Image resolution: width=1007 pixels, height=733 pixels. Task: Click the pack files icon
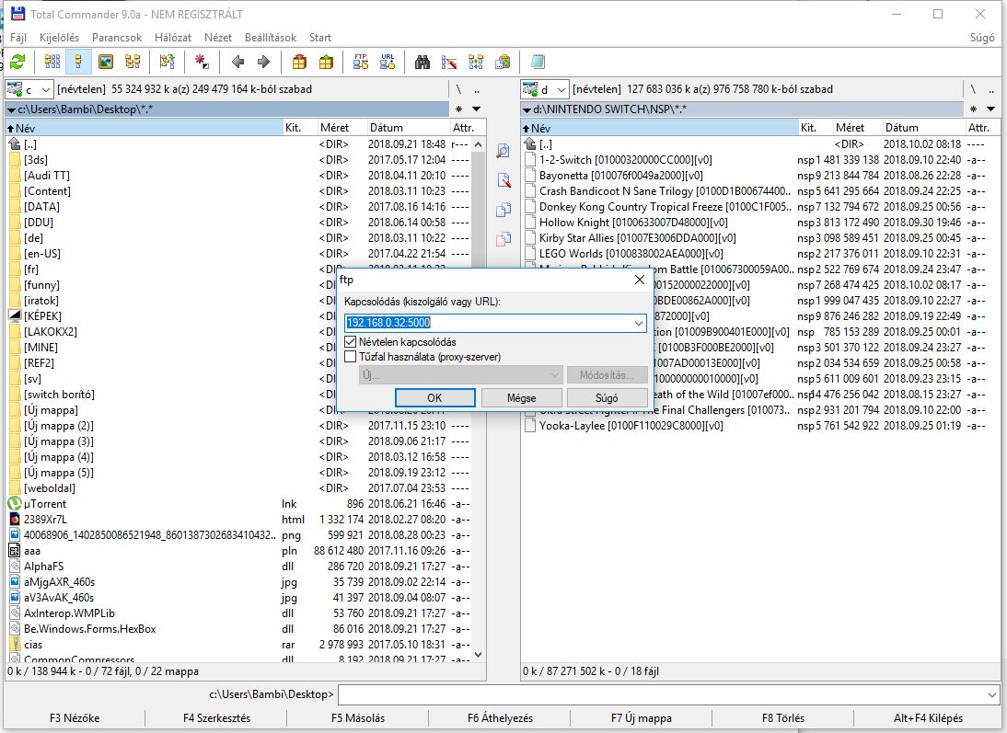pyautogui.click(x=299, y=63)
